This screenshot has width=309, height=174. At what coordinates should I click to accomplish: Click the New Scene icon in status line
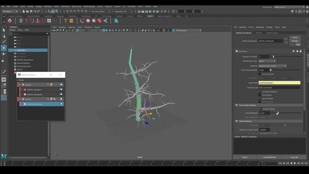pos(24,12)
